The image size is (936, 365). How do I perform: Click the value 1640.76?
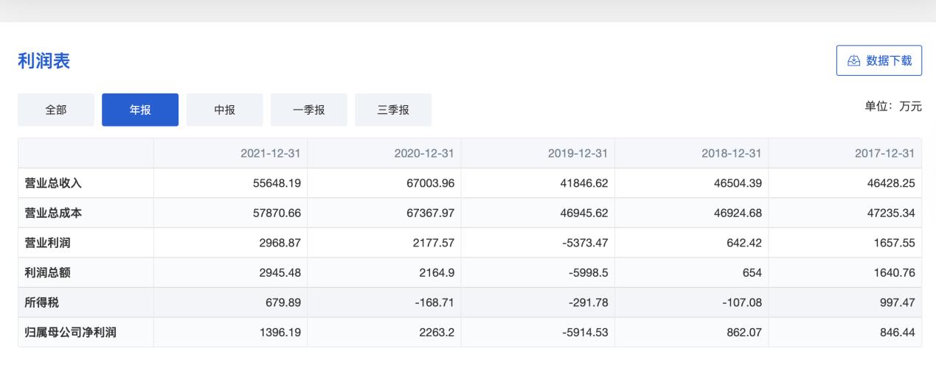point(895,273)
